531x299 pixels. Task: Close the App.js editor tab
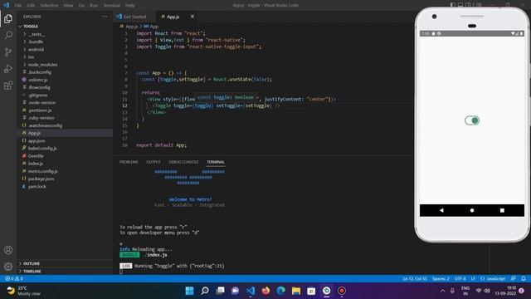(x=192, y=17)
